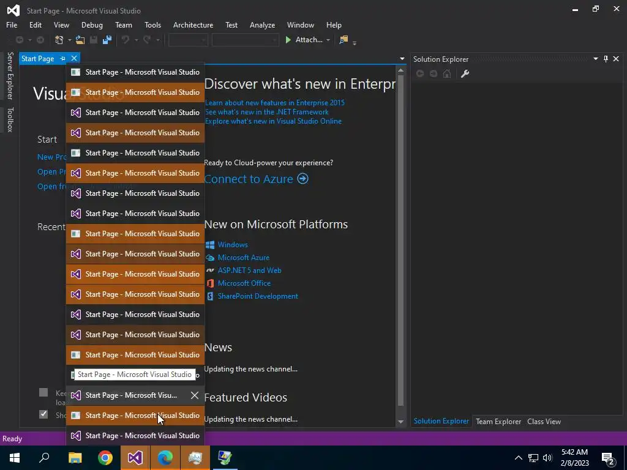Click the network tray icon
Screen dimensions: 627x470
[x=533, y=458]
